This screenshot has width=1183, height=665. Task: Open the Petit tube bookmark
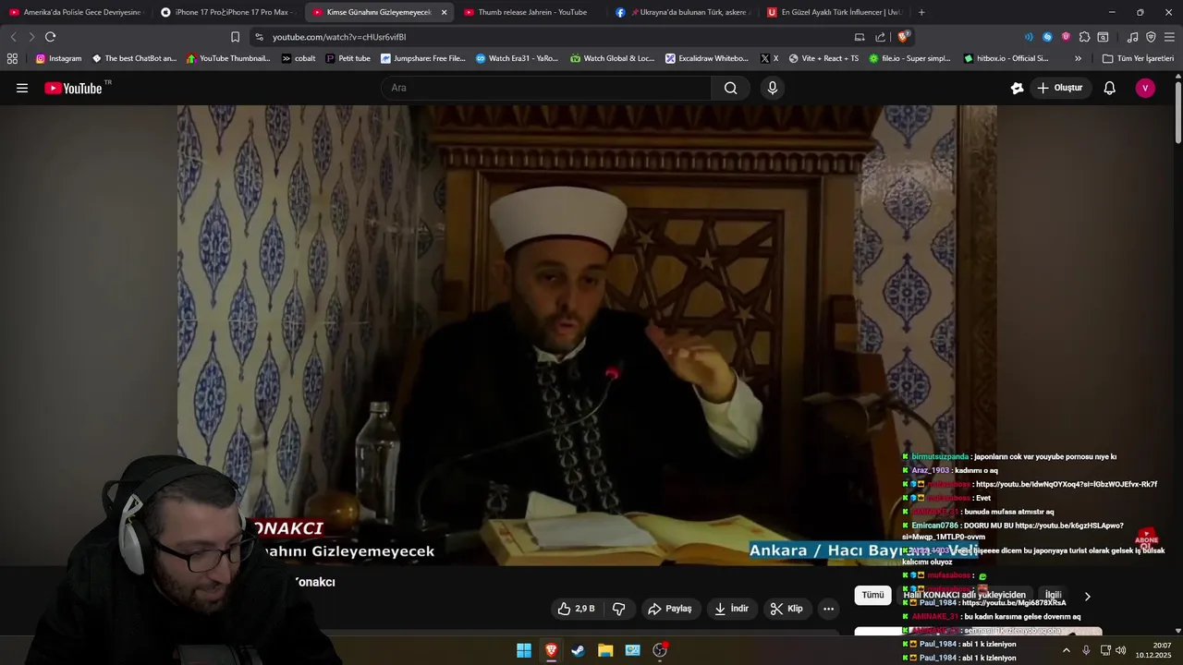(348, 58)
